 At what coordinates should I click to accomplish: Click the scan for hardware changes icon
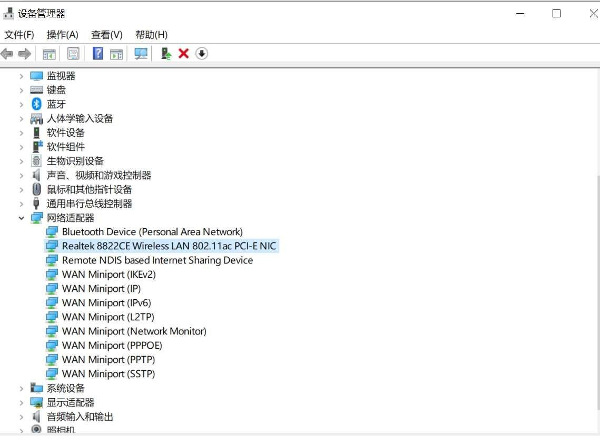coord(141,54)
